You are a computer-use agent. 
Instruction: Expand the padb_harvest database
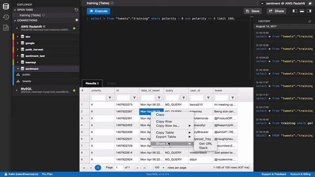coord(18,49)
